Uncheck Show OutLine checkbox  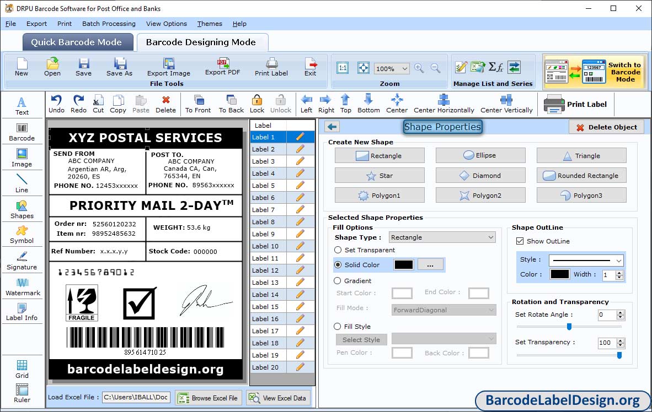(520, 241)
